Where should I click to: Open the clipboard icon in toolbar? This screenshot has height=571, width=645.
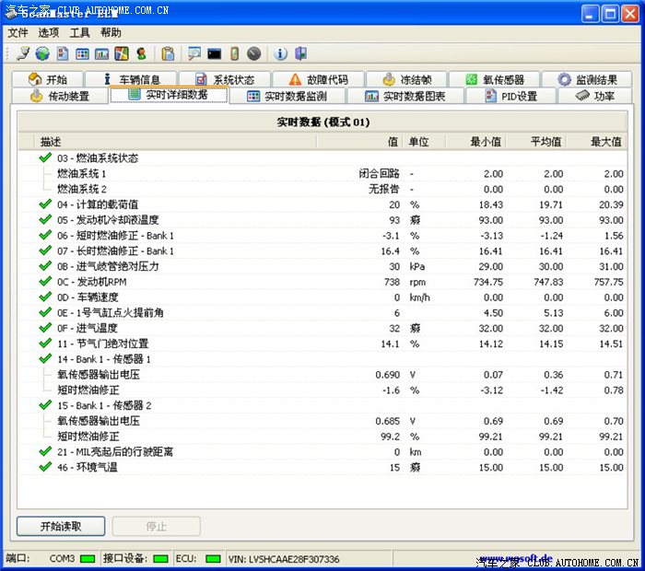click(168, 53)
